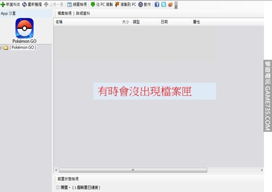Share via the Weibo icon
272x192 pixels.
(x=170, y=5)
